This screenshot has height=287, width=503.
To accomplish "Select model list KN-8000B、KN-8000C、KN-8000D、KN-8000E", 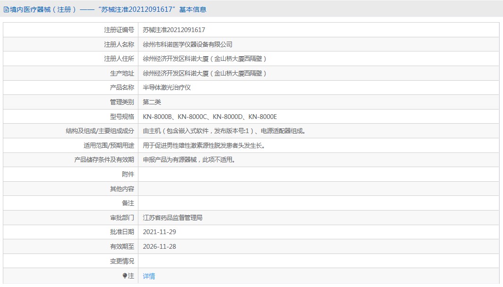I will [x=210, y=117].
